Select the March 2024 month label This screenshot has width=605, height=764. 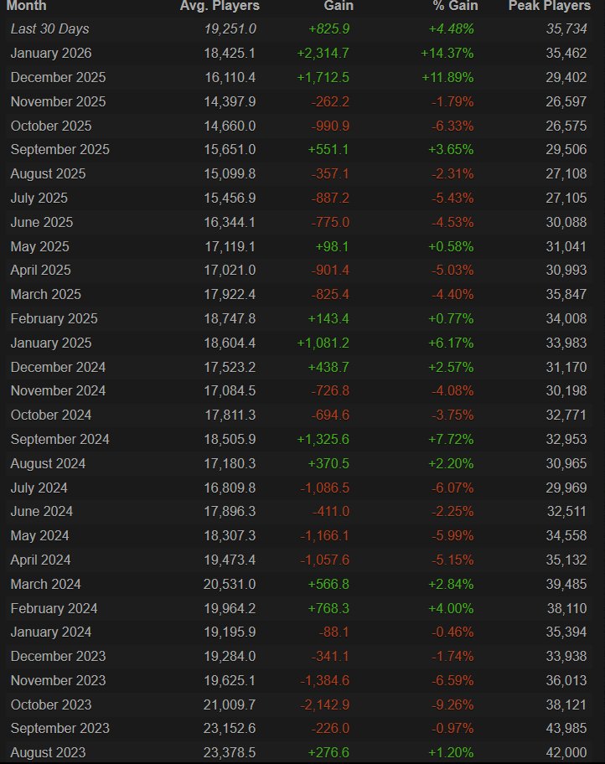point(46,584)
